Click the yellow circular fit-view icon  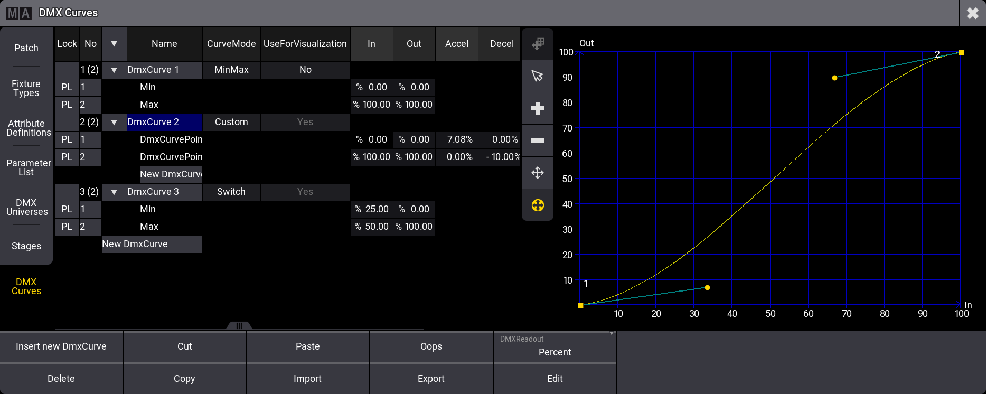(538, 205)
